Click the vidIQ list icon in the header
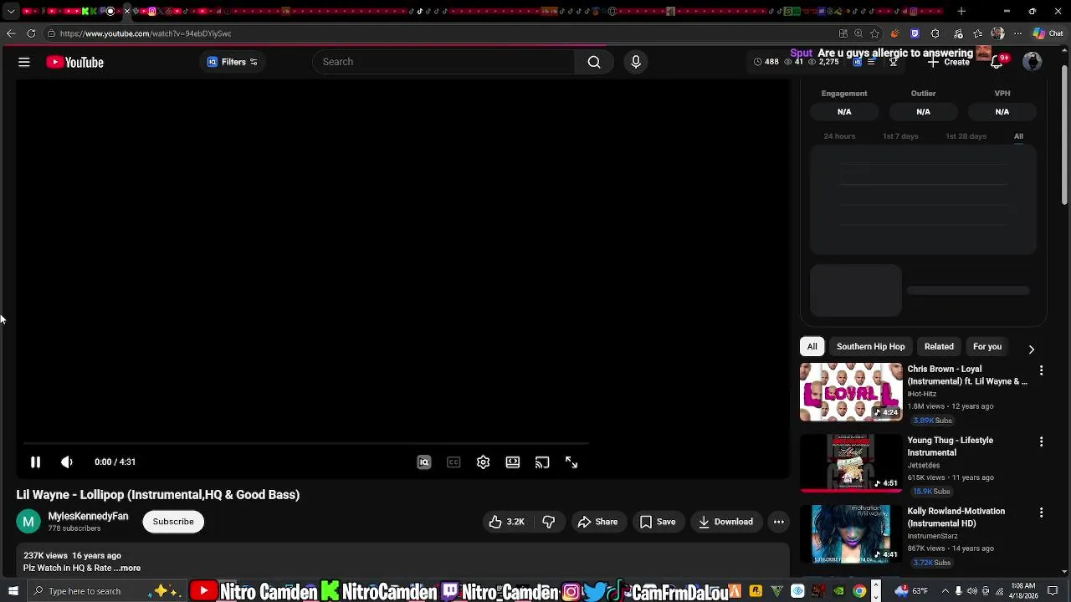Image resolution: width=1071 pixels, height=602 pixels. pyautogui.click(x=871, y=62)
